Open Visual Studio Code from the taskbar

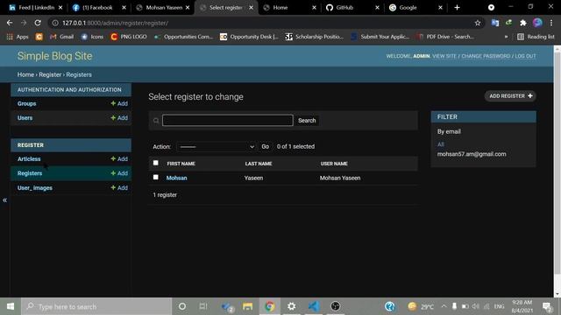point(314,306)
